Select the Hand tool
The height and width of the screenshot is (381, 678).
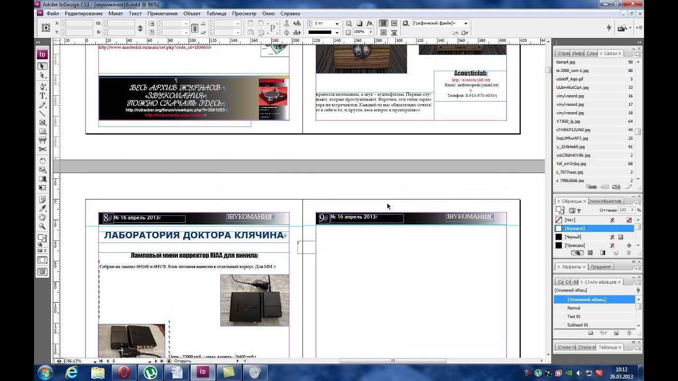(42, 217)
